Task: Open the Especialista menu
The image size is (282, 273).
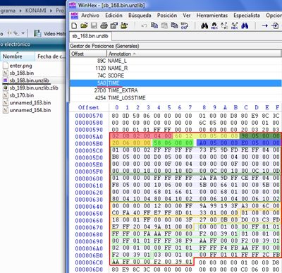Action: tap(247, 16)
